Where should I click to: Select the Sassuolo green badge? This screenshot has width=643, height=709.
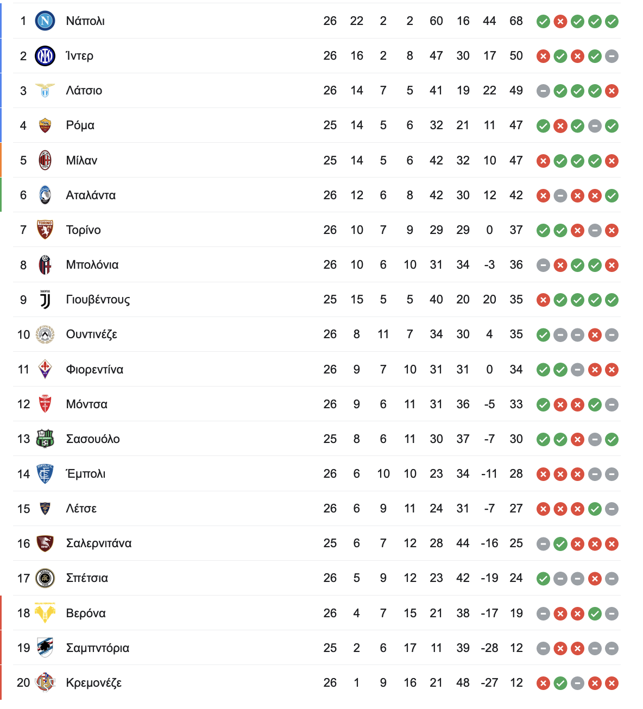[45, 439]
